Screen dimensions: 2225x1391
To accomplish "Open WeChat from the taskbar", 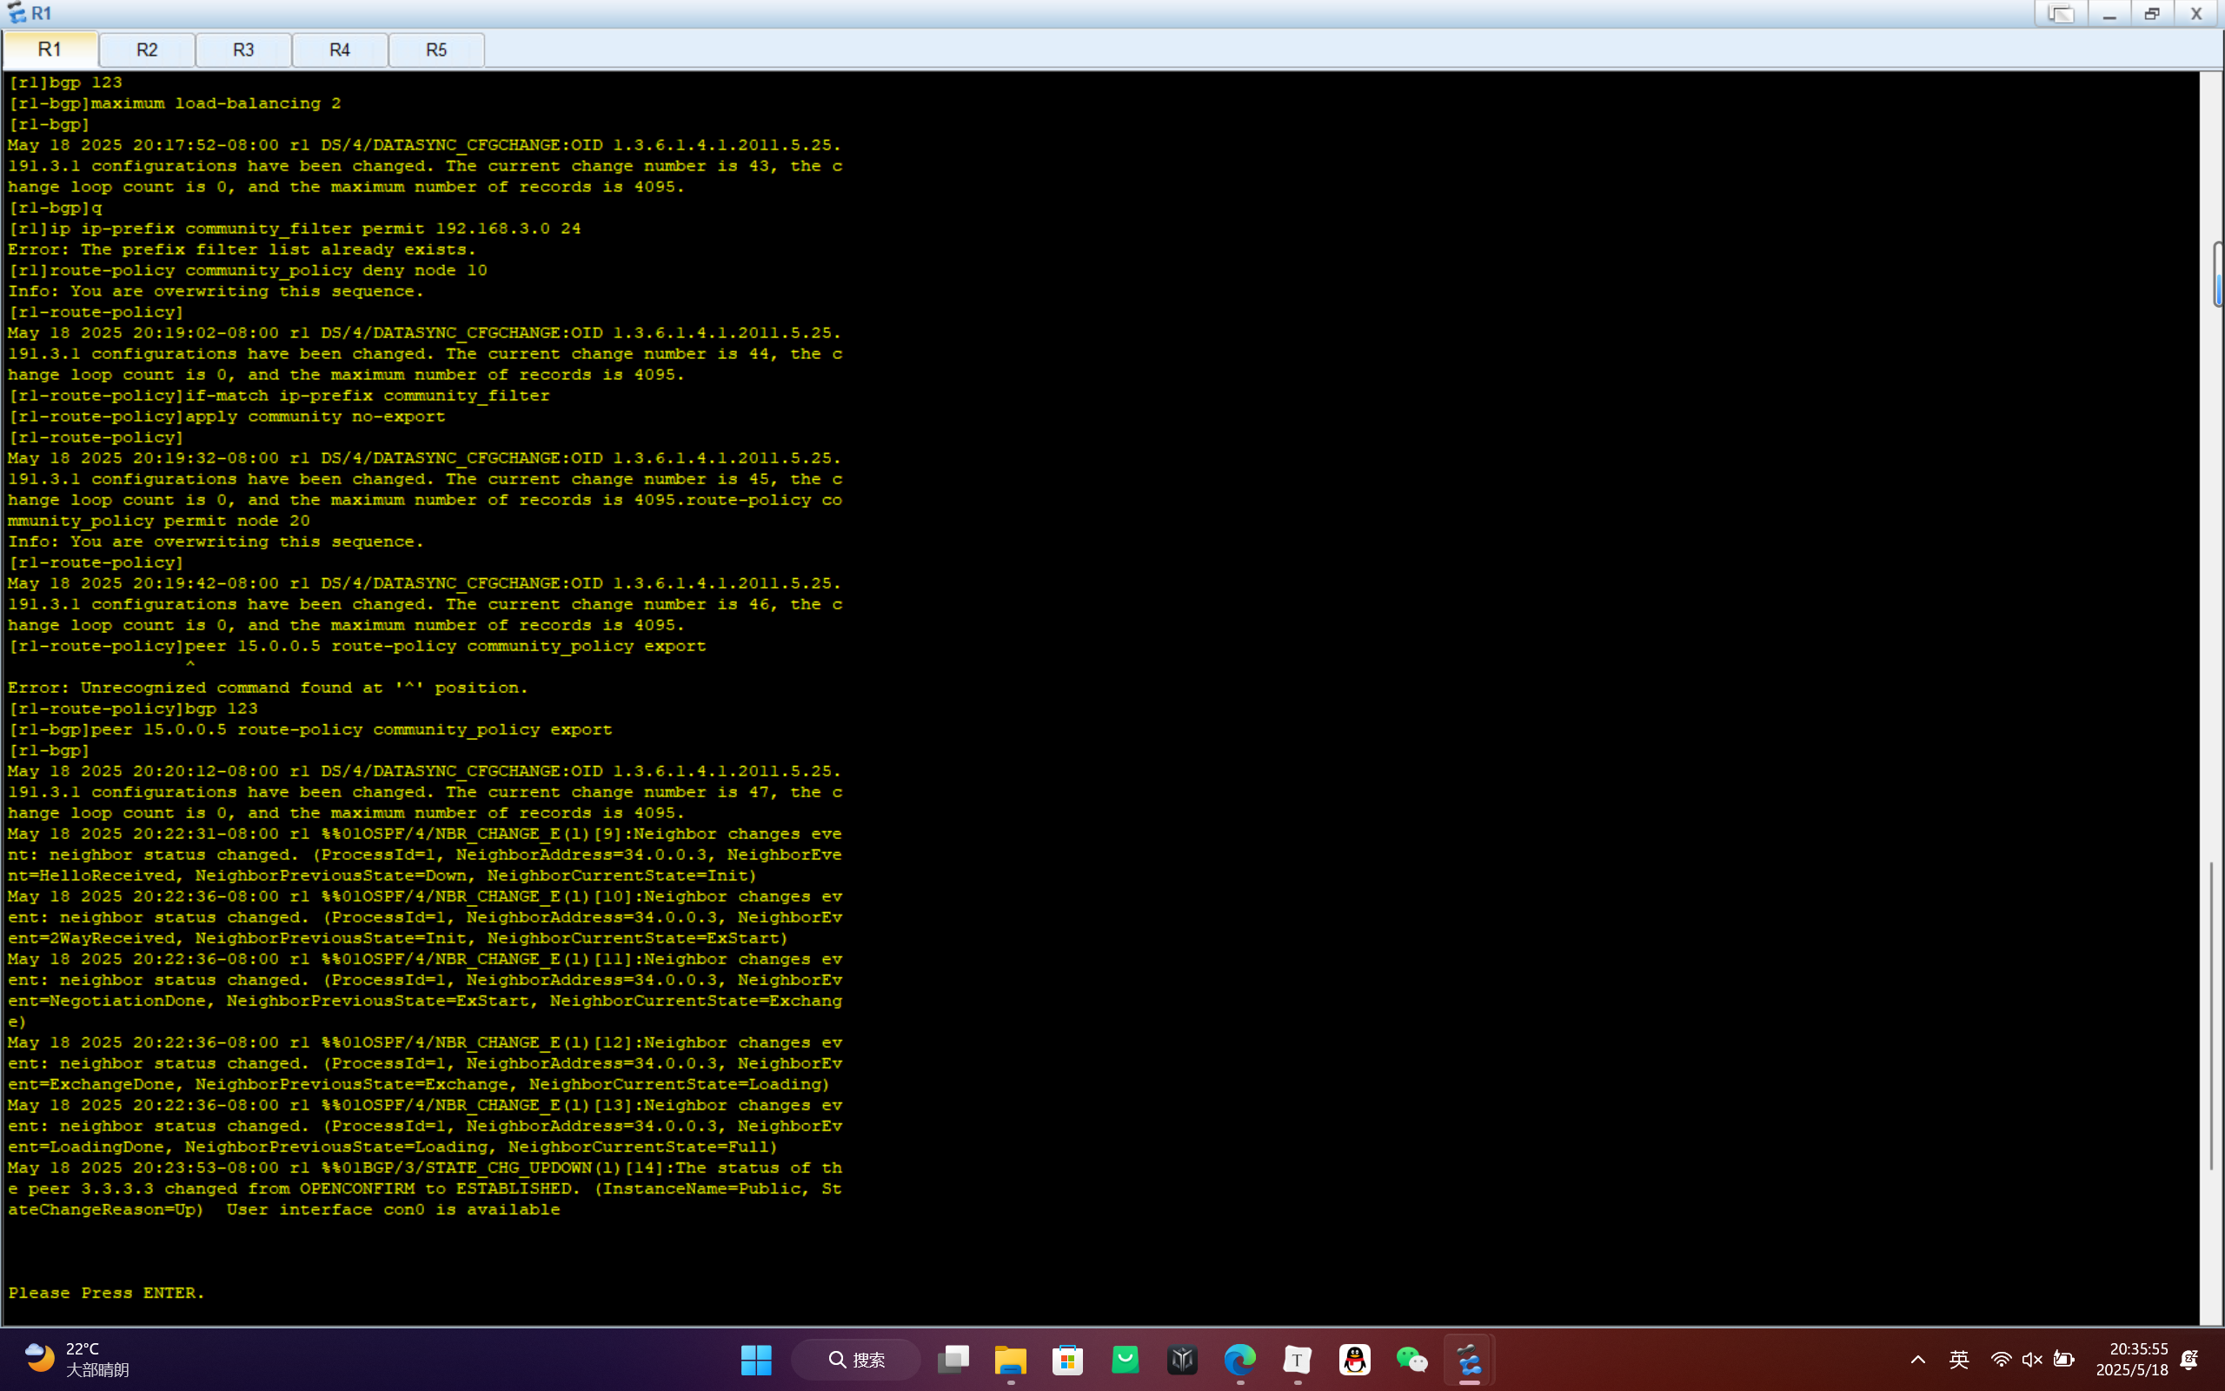I will click(1411, 1359).
